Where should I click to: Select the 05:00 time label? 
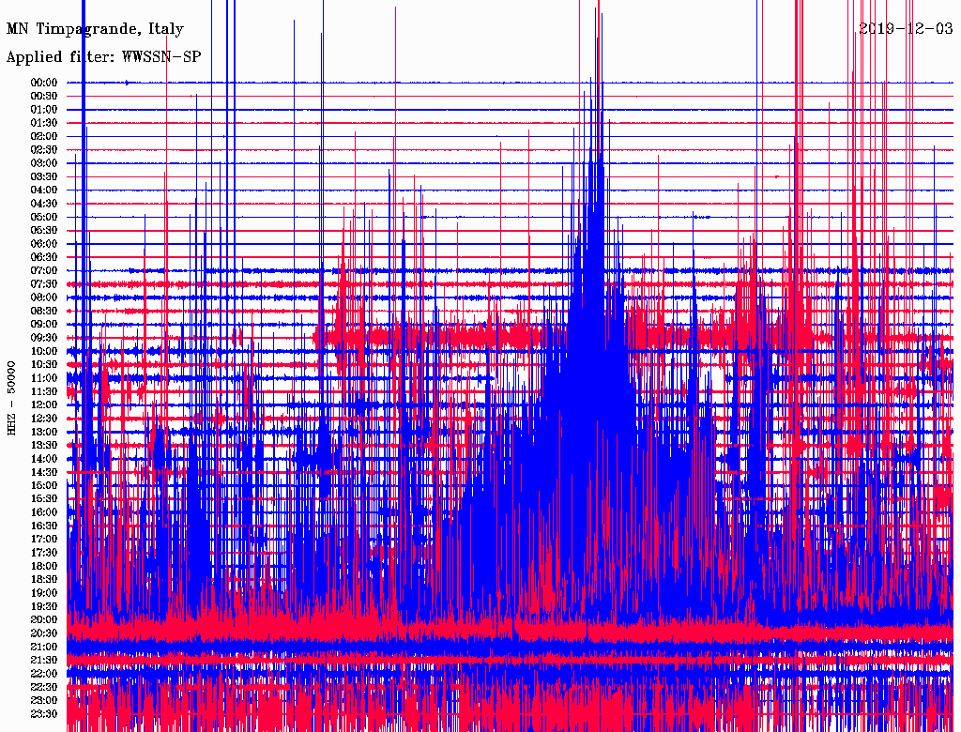44,217
